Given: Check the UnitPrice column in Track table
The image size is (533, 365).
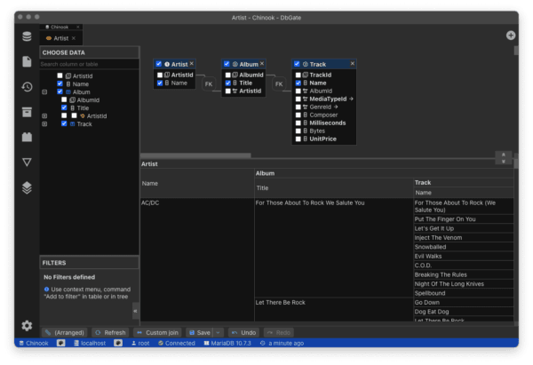Looking at the screenshot, I should point(298,139).
